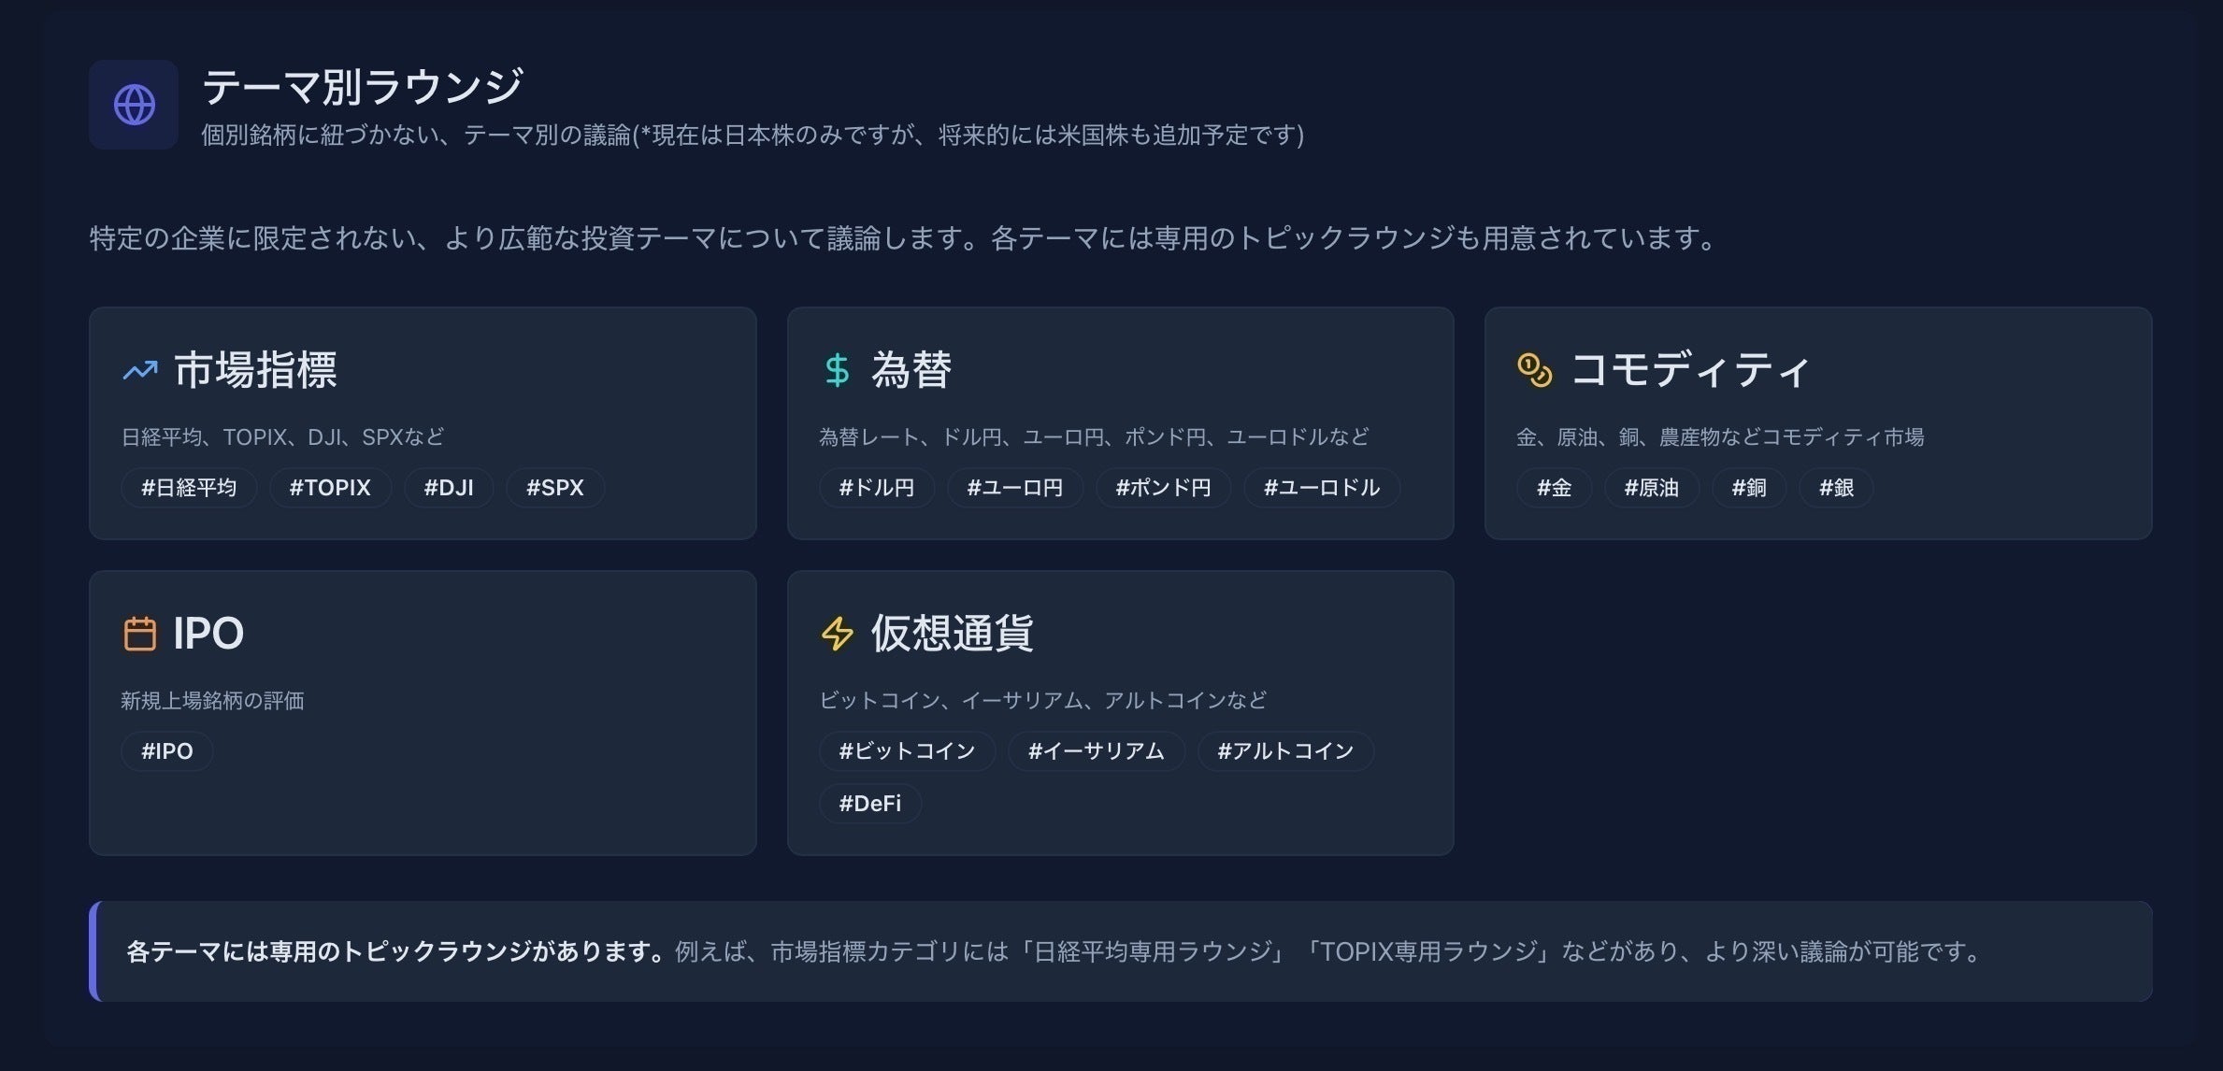
Task: Click the lightning icon on 仮想通貨 card
Action: pos(836,634)
